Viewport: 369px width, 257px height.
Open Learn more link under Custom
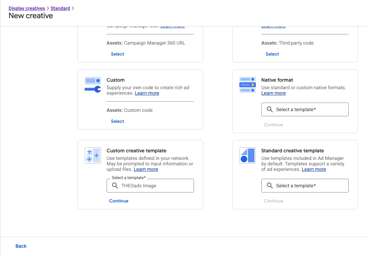tap(147, 93)
